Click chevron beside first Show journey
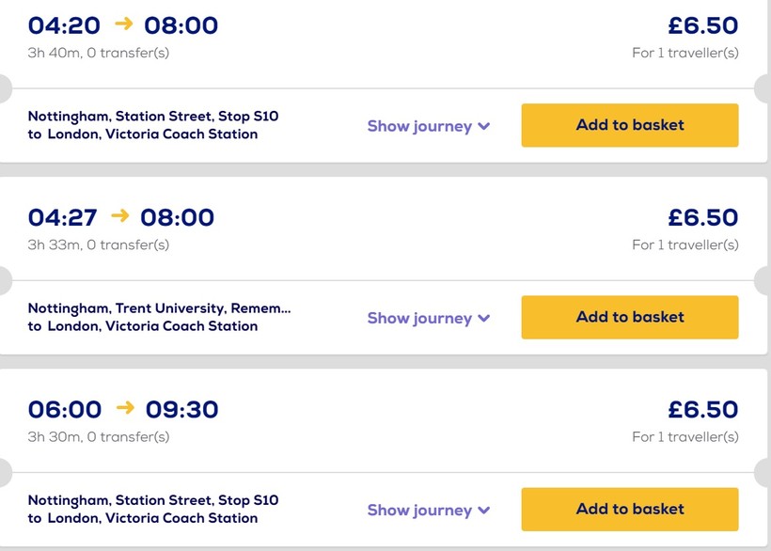 pos(484,126)
